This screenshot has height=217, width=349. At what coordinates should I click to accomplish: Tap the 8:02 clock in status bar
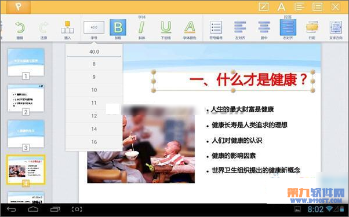(315, 209)
